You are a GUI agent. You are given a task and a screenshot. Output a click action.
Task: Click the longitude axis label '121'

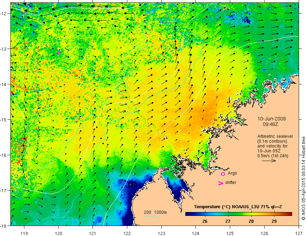[93, 233]
